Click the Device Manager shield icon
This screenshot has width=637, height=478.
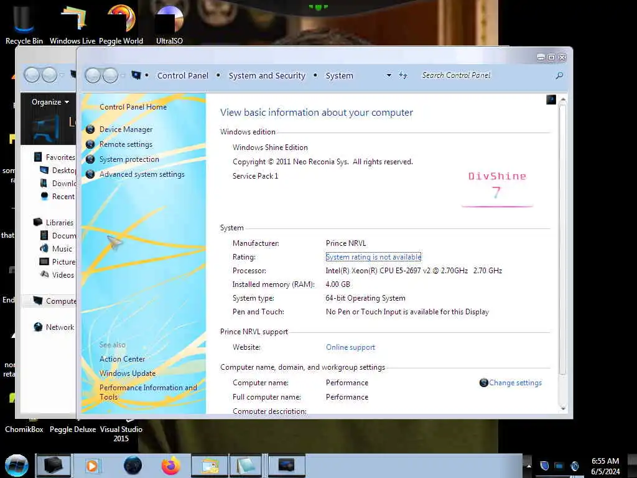pos(90,129)
